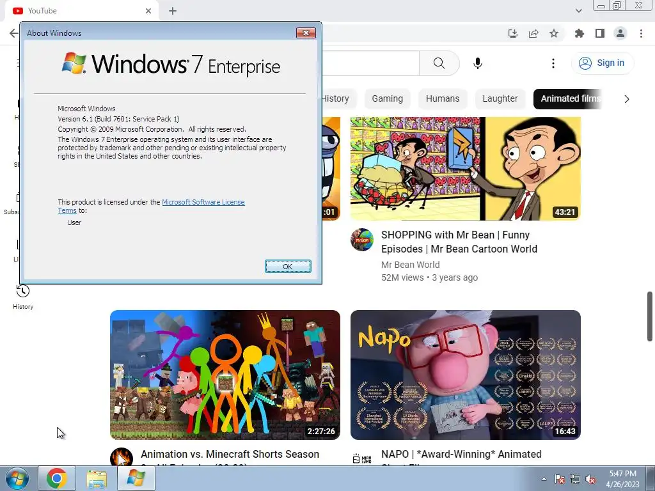The height and width of the screenshot is (491, 655).
Task: Select the Laughter filter chip
Action: (x=500, y=99)
